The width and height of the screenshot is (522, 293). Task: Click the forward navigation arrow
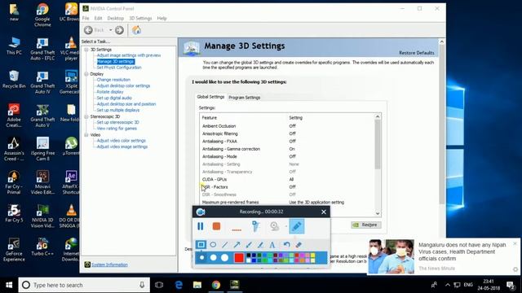coord(119,30)
